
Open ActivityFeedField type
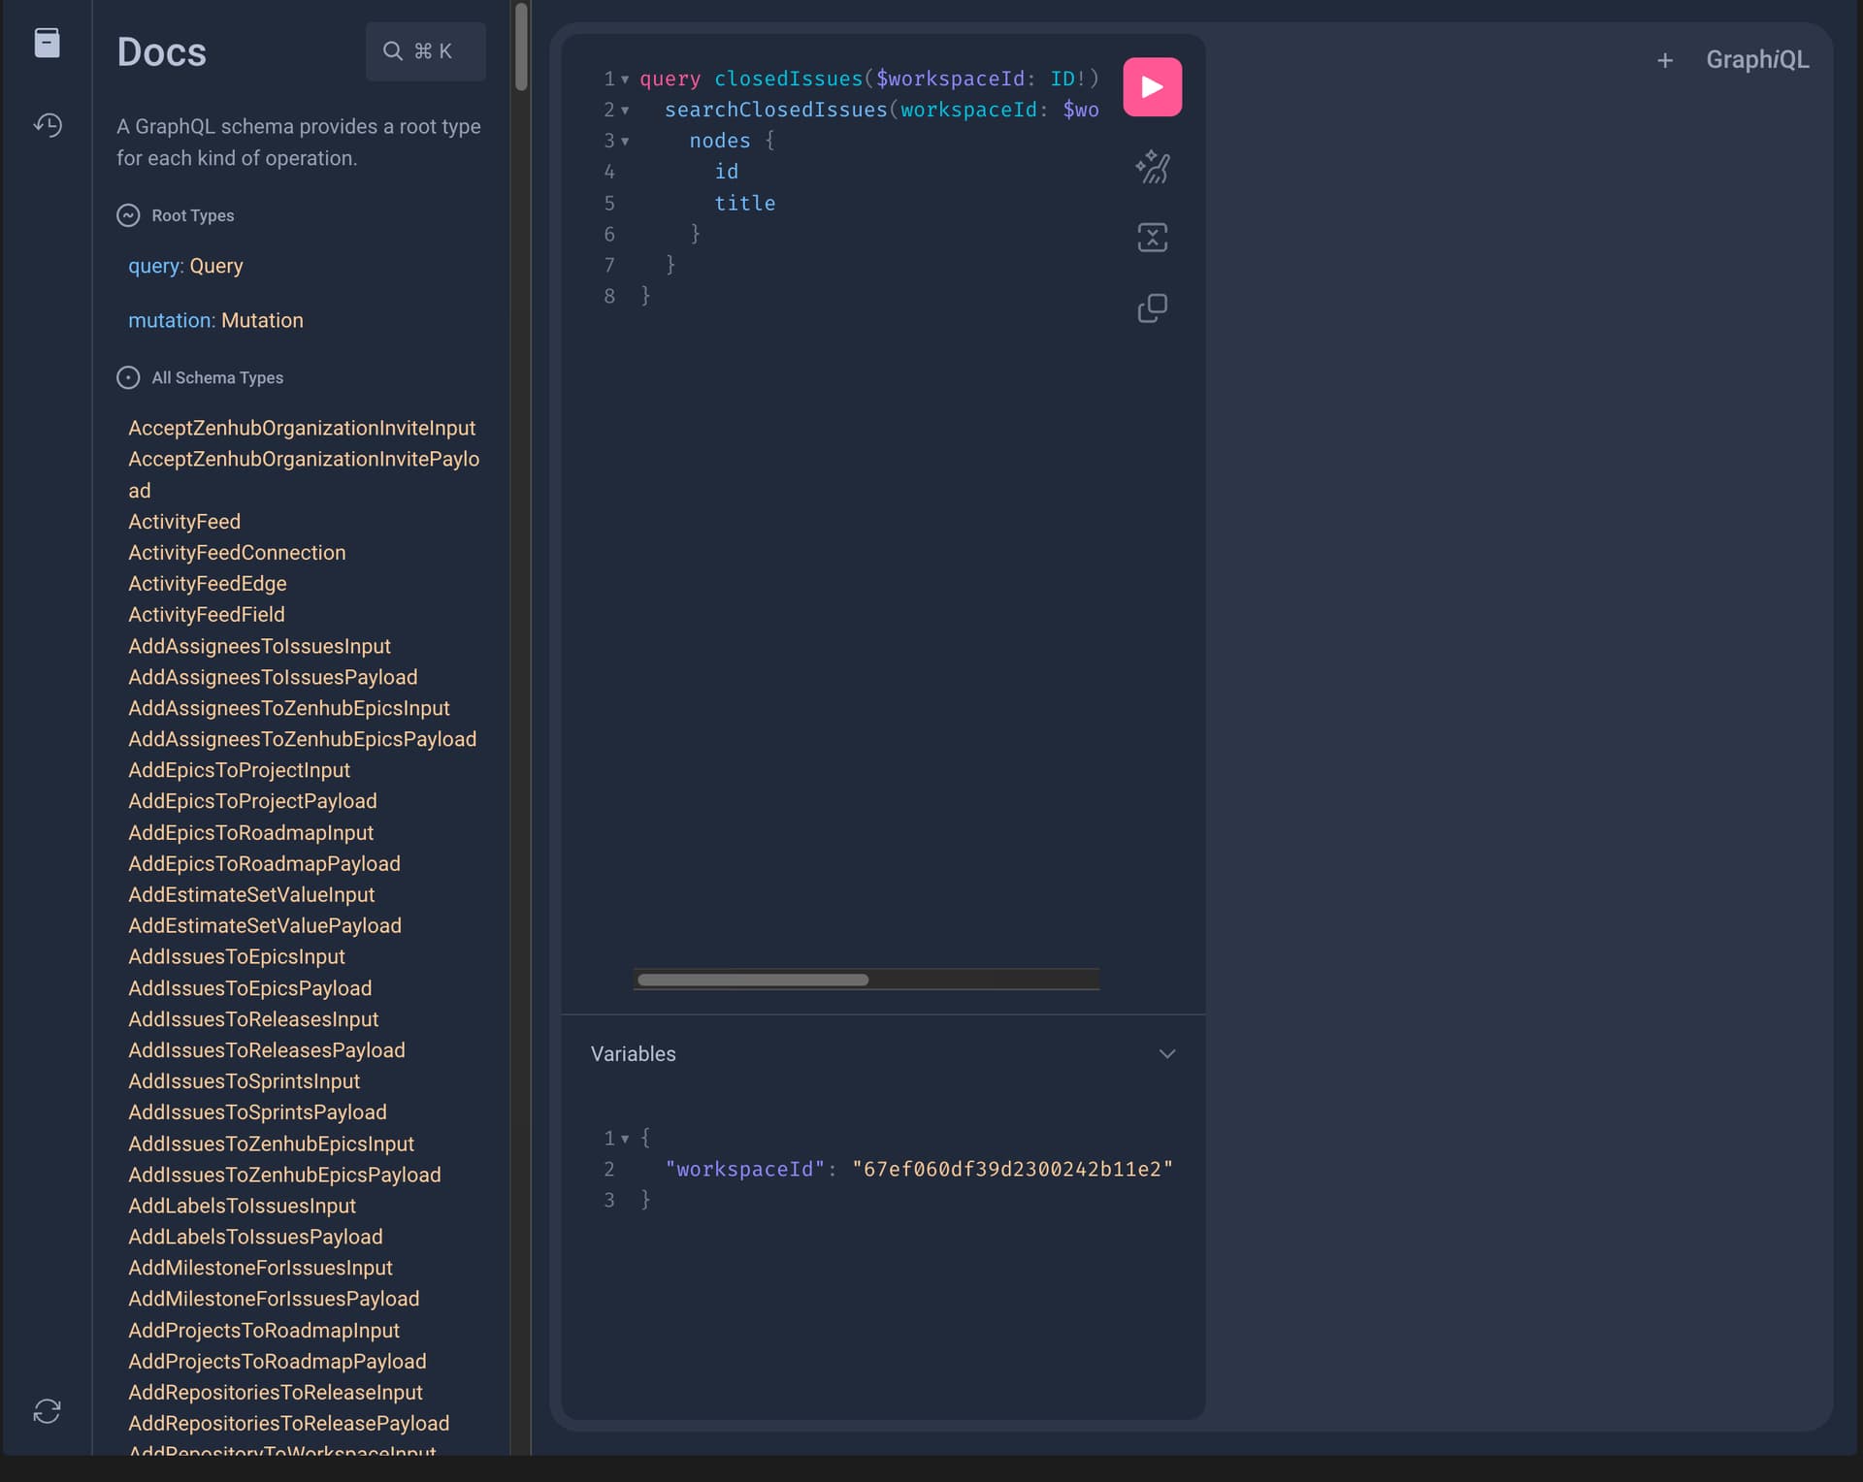pos(207,615)
